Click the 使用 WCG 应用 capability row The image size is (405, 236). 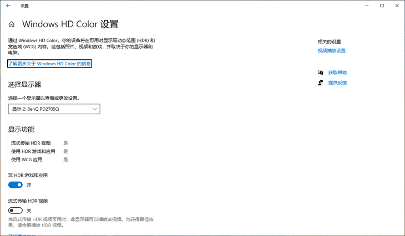(x=31, y=160)
